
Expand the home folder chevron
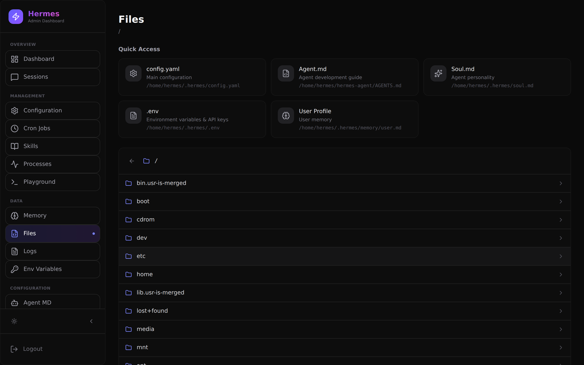[x=561, y=275]
